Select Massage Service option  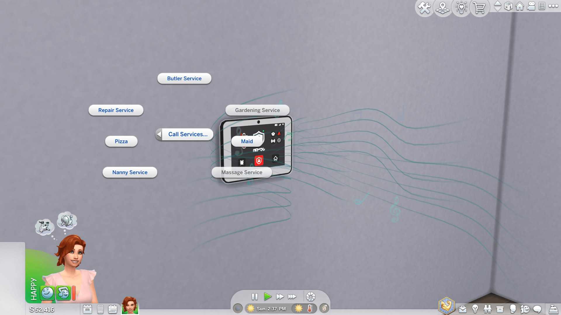point(242,172)
